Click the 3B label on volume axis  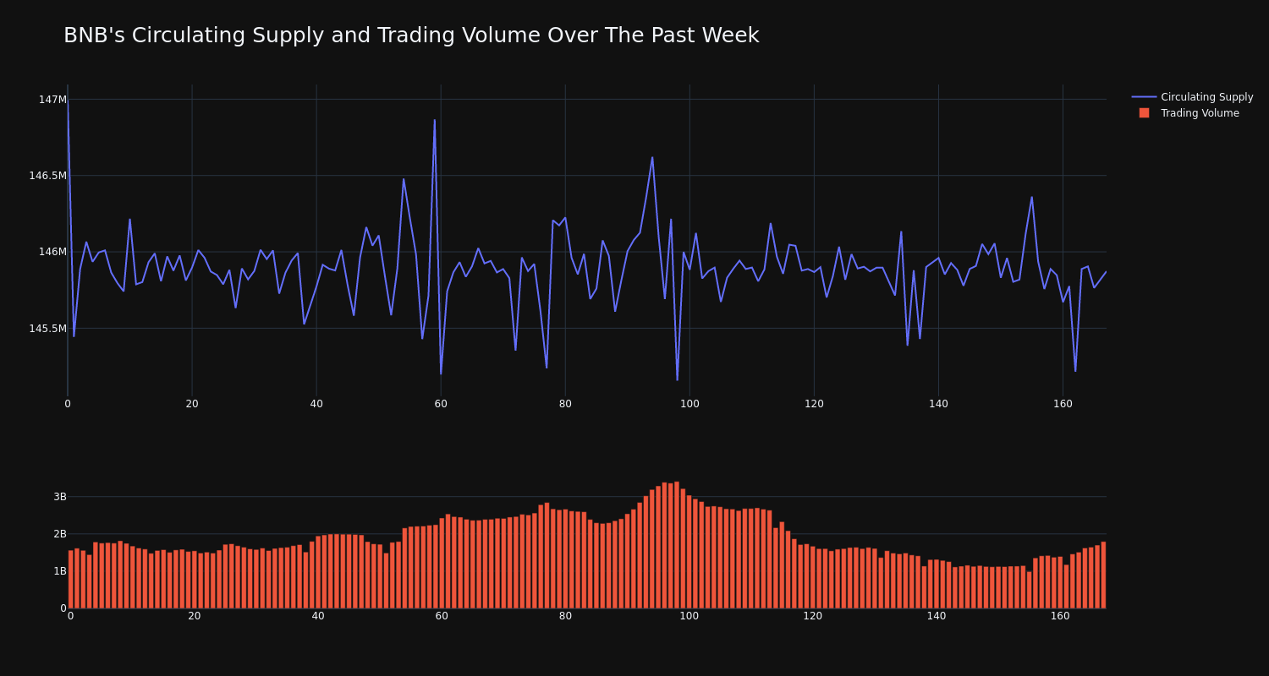coord(59,496)
